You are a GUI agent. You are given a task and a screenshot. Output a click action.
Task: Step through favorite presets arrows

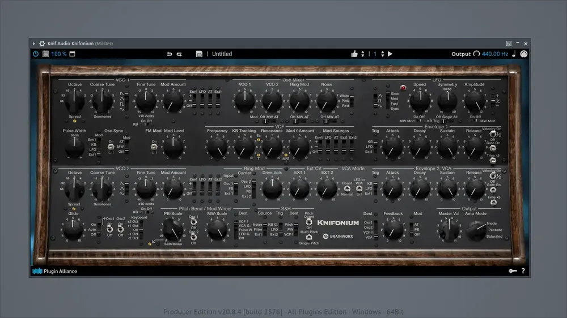pos(363,54)
